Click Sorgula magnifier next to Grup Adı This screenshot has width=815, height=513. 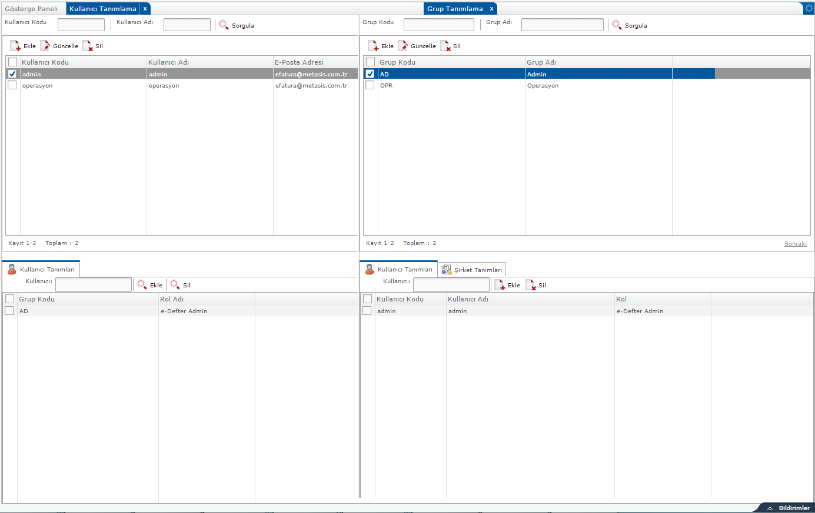(x=617, y=25)
